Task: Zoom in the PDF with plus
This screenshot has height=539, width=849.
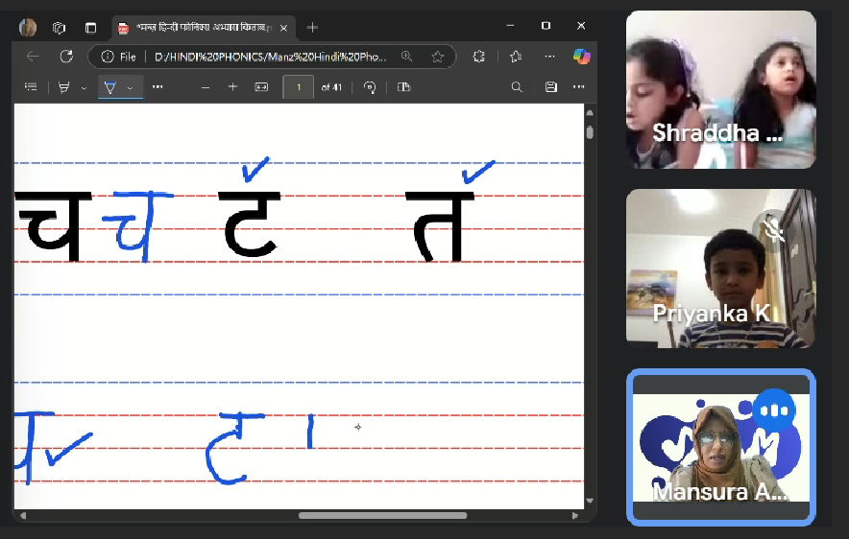Action: coord(232,87)
